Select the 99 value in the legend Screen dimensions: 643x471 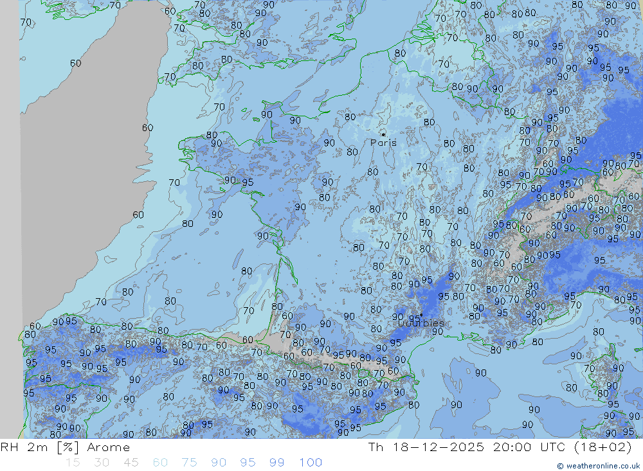[276, 463]
